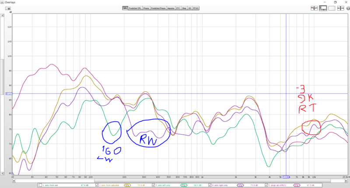Hide the pink-right-only trace via checkbox
The width and height of the screenshot is (350, 188).
pyautogui.click(x=210, y=185)
